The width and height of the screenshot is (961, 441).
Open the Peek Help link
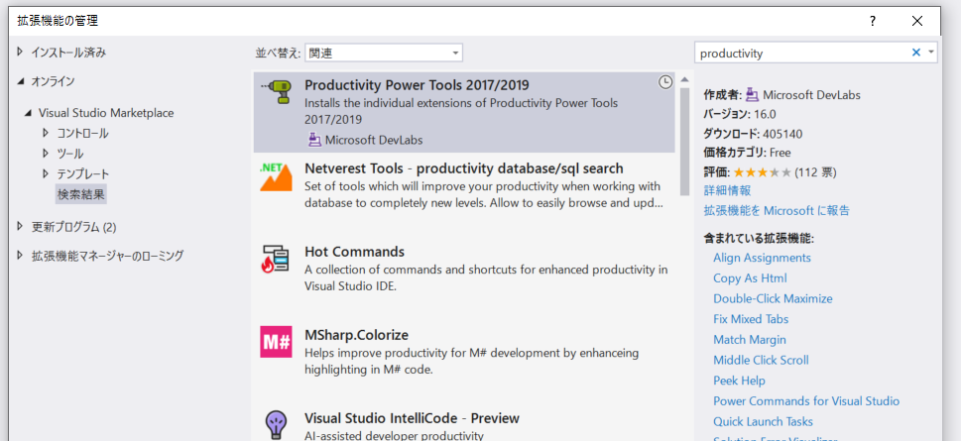tap(739, 381)
